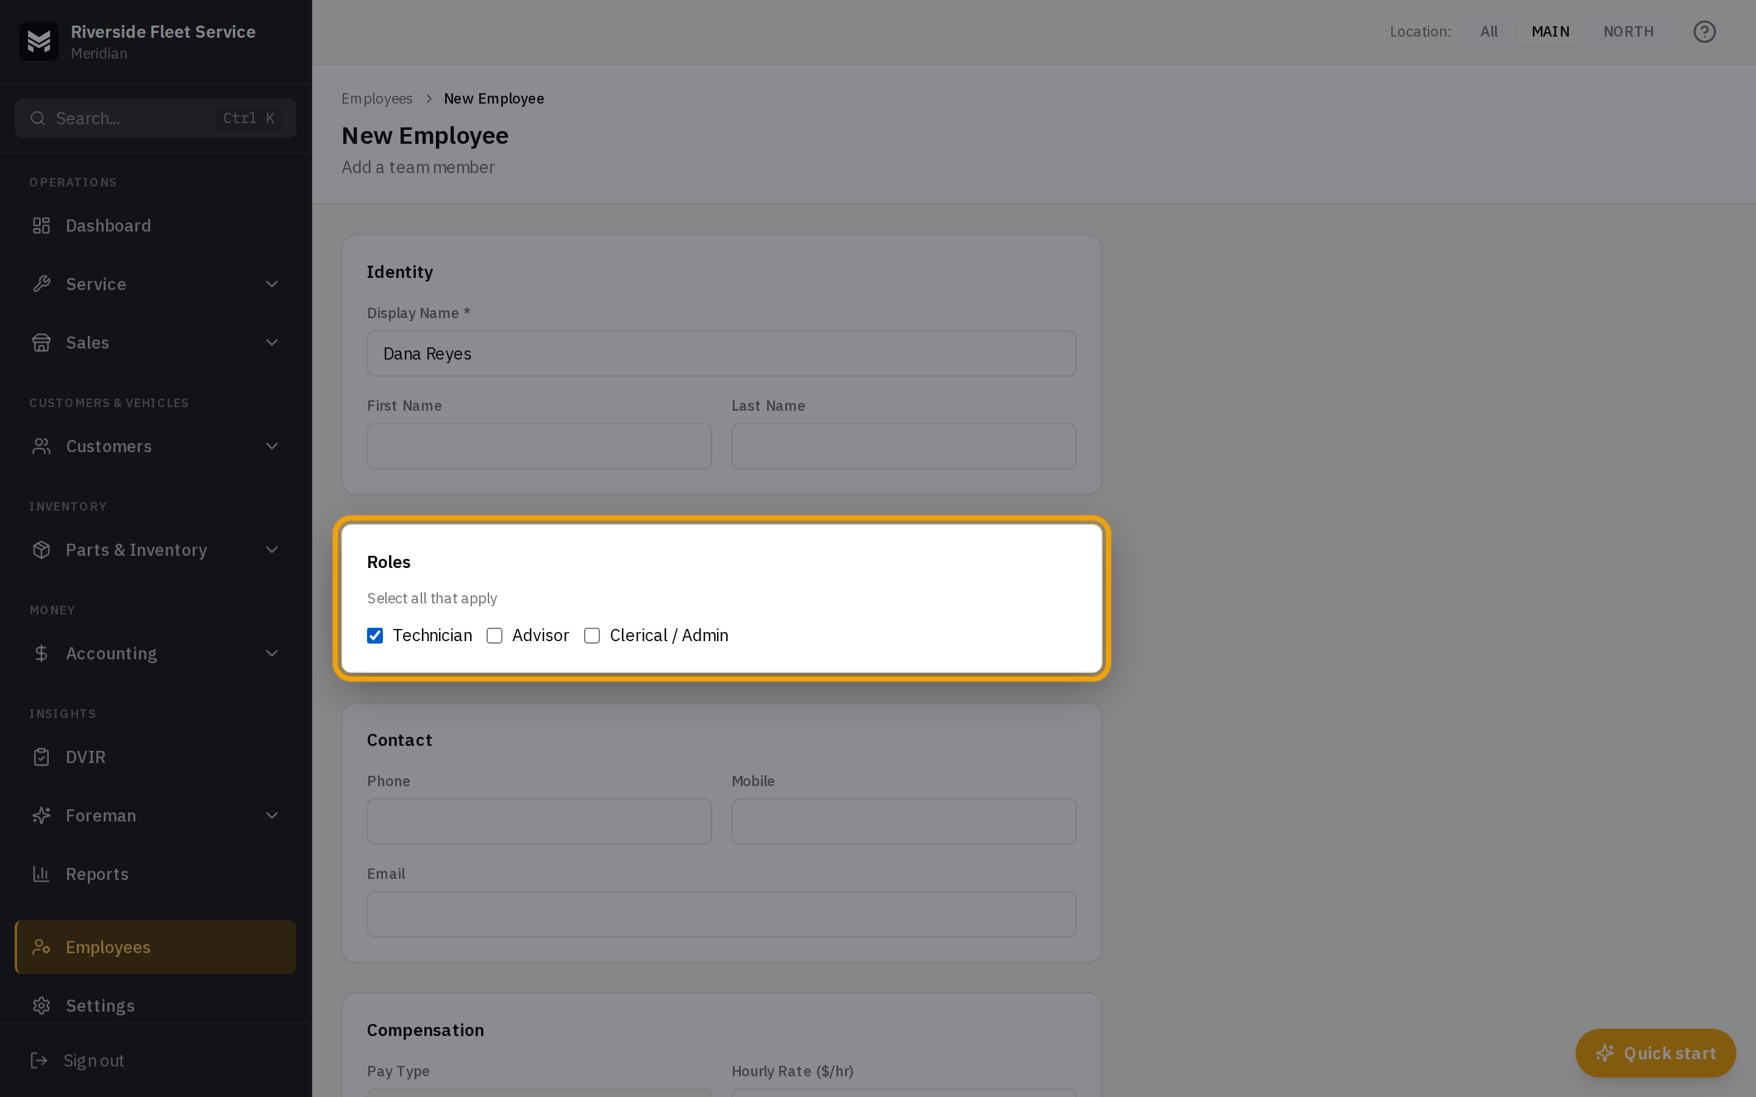Select the MAIN location filter

pos(1551,32)
